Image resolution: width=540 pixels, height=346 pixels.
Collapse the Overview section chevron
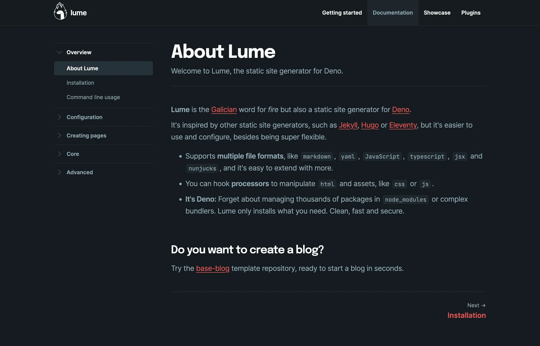pos(59,52)
